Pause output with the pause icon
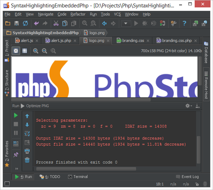Screen dimensions: 213x190 (16, 133)
